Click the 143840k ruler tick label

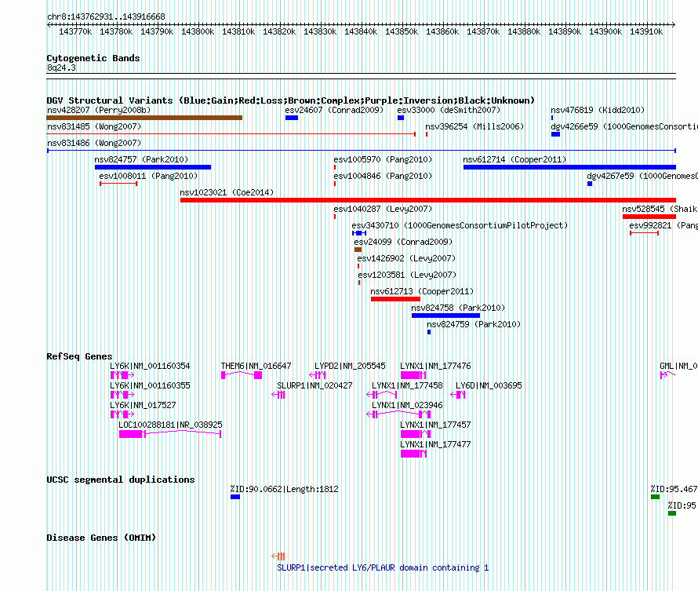pos(361,31)
